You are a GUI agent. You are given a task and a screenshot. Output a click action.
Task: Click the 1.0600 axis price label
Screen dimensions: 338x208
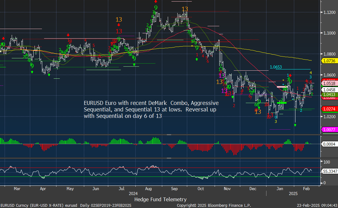329,75
